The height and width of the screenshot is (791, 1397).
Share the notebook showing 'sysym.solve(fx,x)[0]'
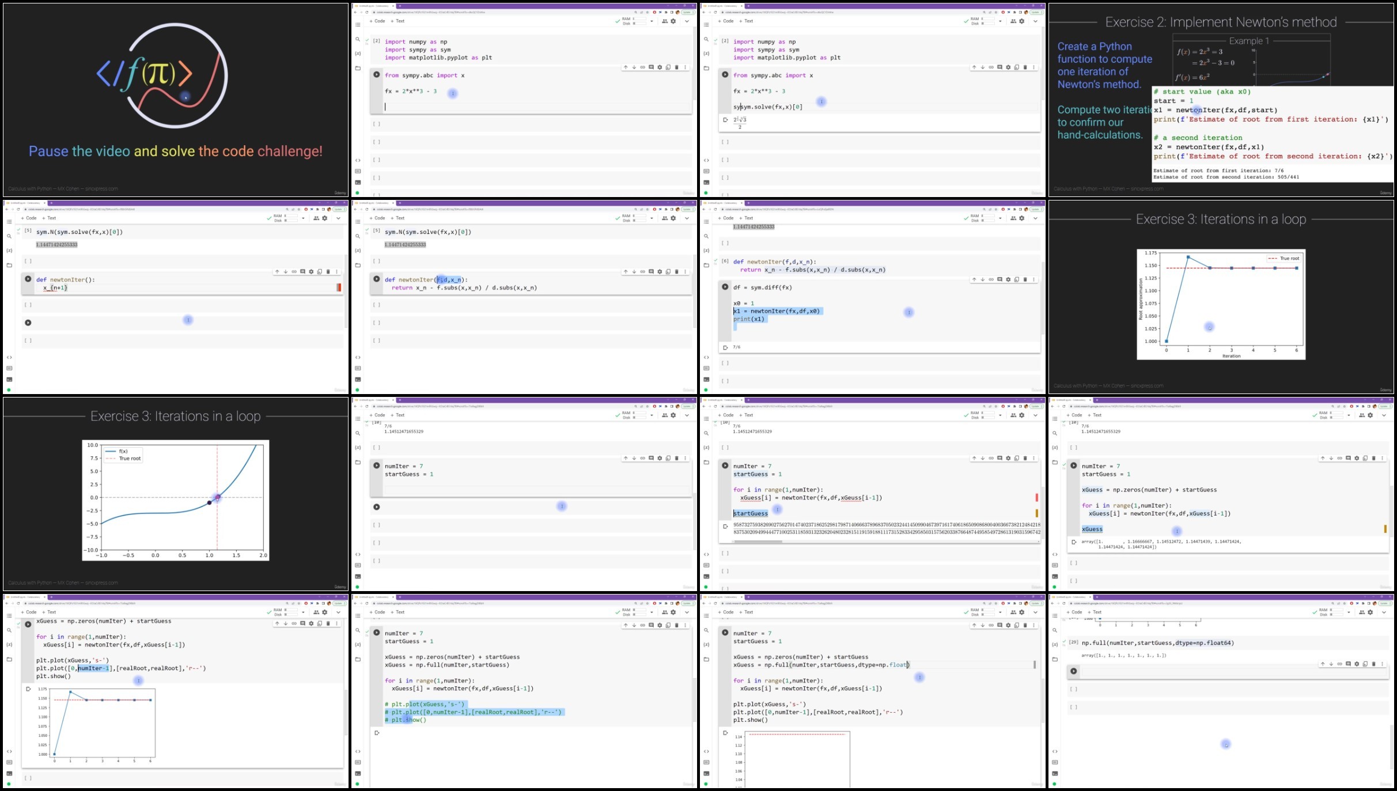click(1013, 21)
